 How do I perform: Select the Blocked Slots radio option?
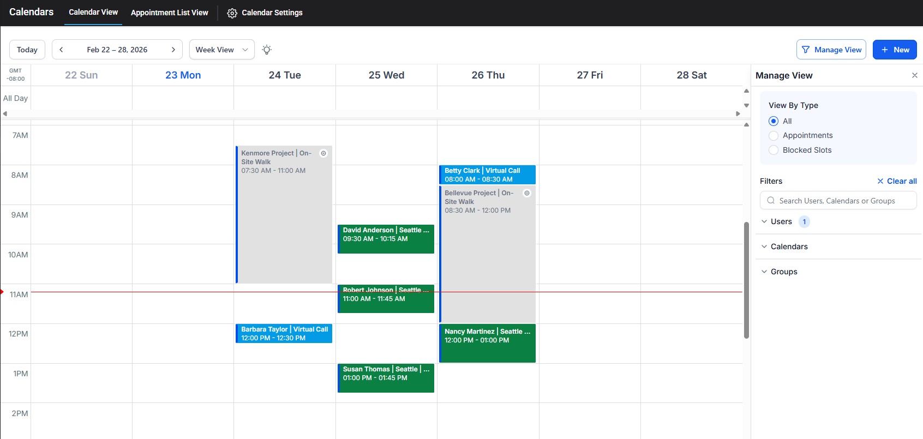[774, 150]
